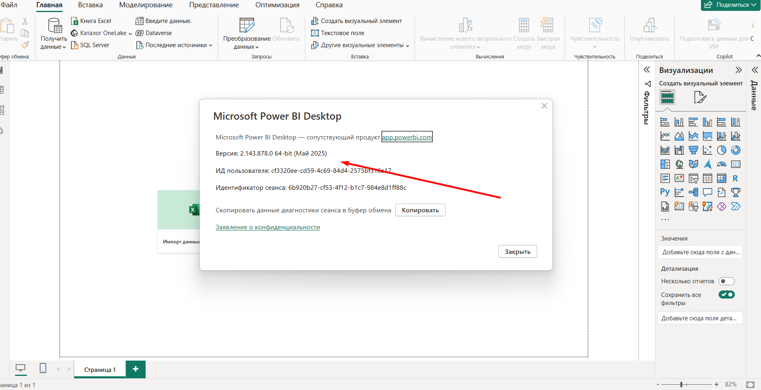
Task: Switch to the Моделирование ribbon tab
Action: point(146,5)
